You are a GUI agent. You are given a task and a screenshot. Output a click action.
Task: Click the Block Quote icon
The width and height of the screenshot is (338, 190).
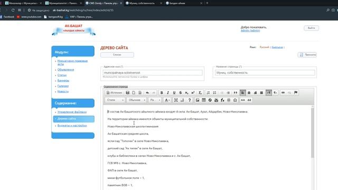[236, 93]
